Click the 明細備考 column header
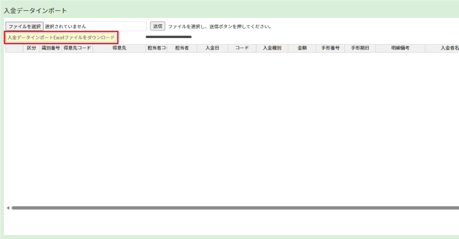This screenshot has width=459, height=239. tap(400, 48)
